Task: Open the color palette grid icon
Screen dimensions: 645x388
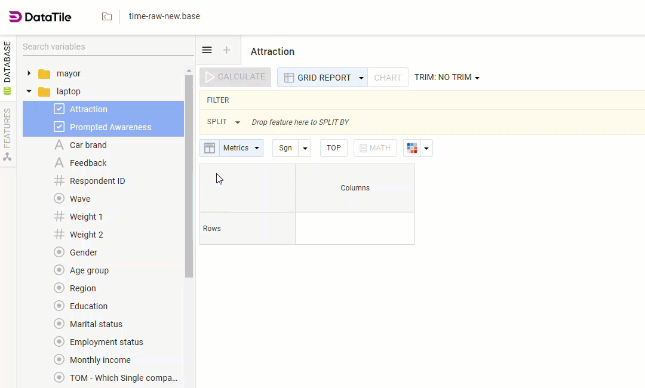Action: coord(412,148)
